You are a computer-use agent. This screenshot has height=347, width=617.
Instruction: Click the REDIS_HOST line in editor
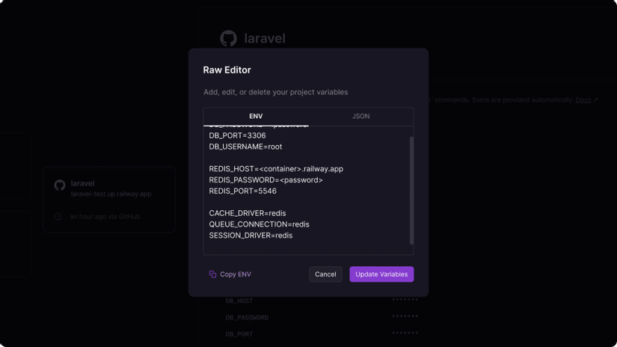[x=276, y=169]
